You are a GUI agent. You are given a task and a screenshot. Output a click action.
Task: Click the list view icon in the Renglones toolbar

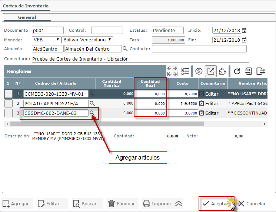pos(186,71)
